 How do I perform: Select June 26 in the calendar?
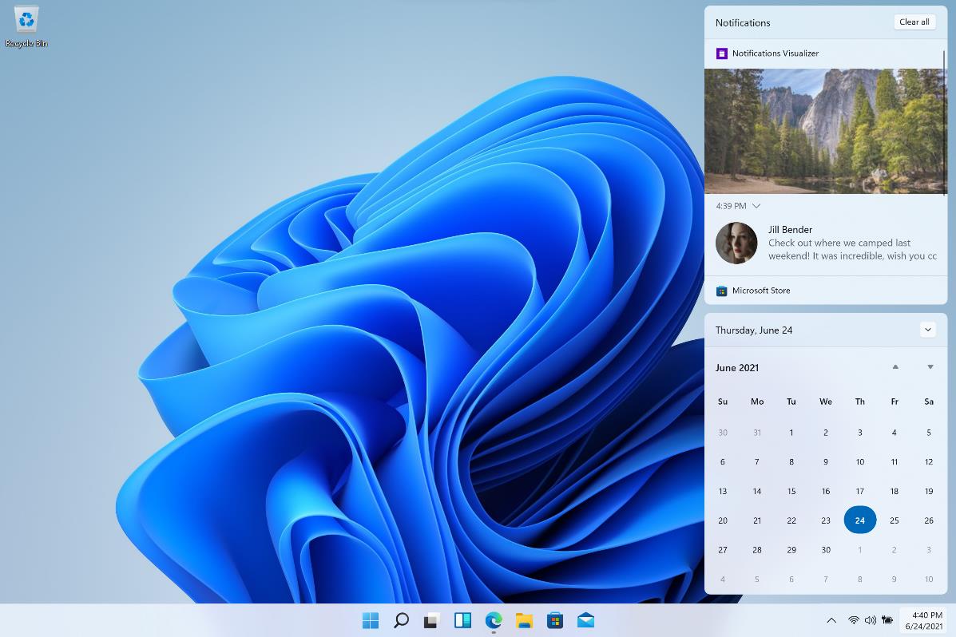click(929, 520)
